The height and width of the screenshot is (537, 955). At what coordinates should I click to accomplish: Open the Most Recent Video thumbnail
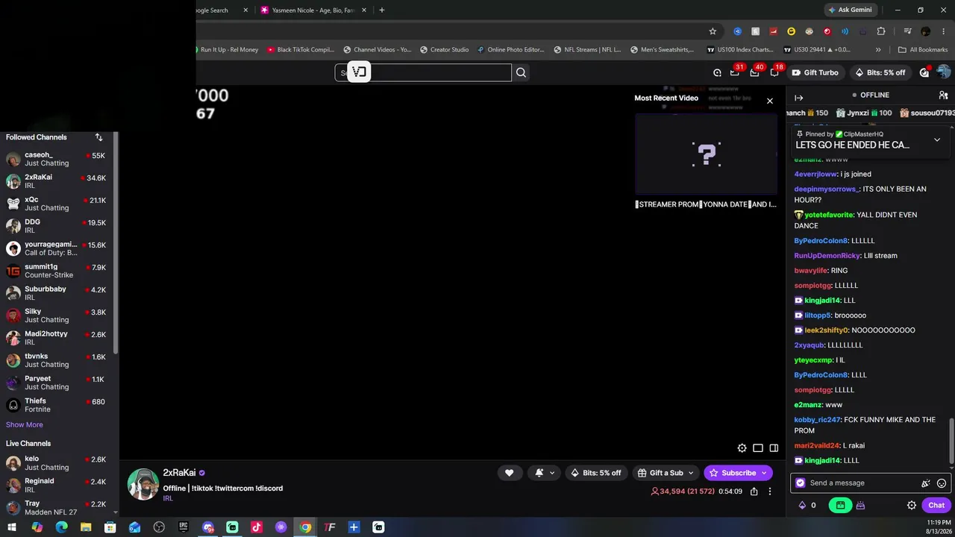(706, 154)
